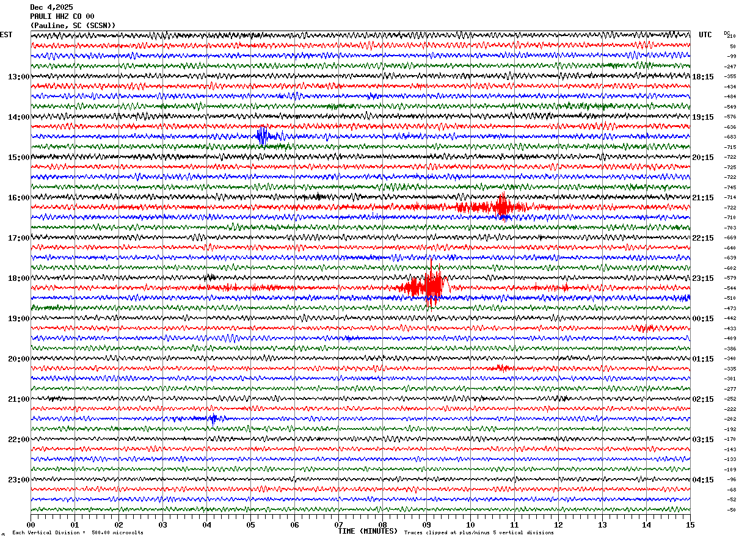Image resolution: width=739 pixels, height=541 pixels.
Task: Click the DC offset value -109
Action: click(x=730, y=470)
